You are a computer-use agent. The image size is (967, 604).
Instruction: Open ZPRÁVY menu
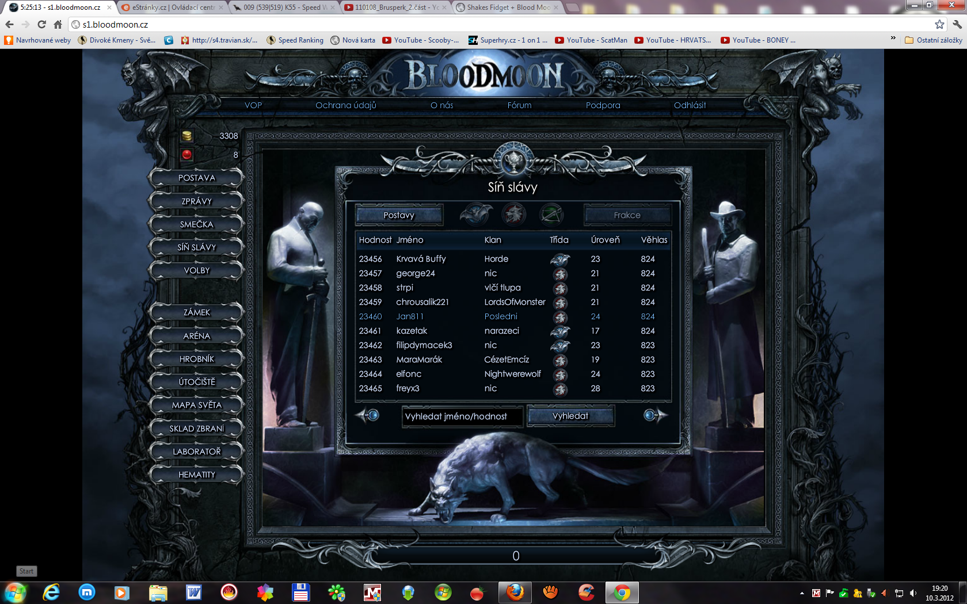pyautogui.click(x=196, y=201)
